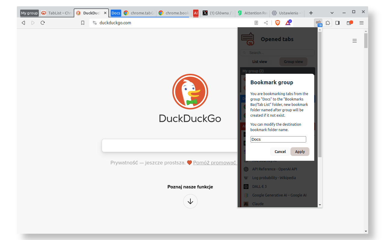Switch to the X Główna tab
385x240 pixels.
(x=218, y=13)
